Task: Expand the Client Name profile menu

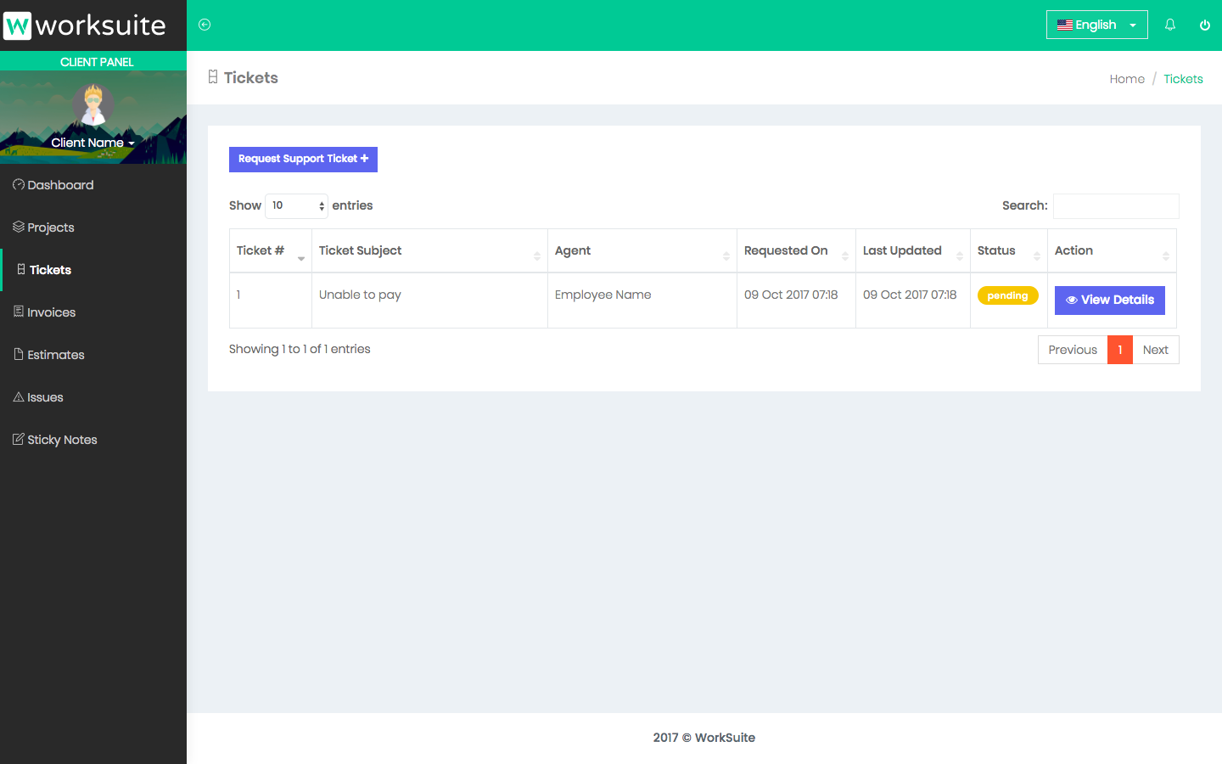Action: point(92,143)
